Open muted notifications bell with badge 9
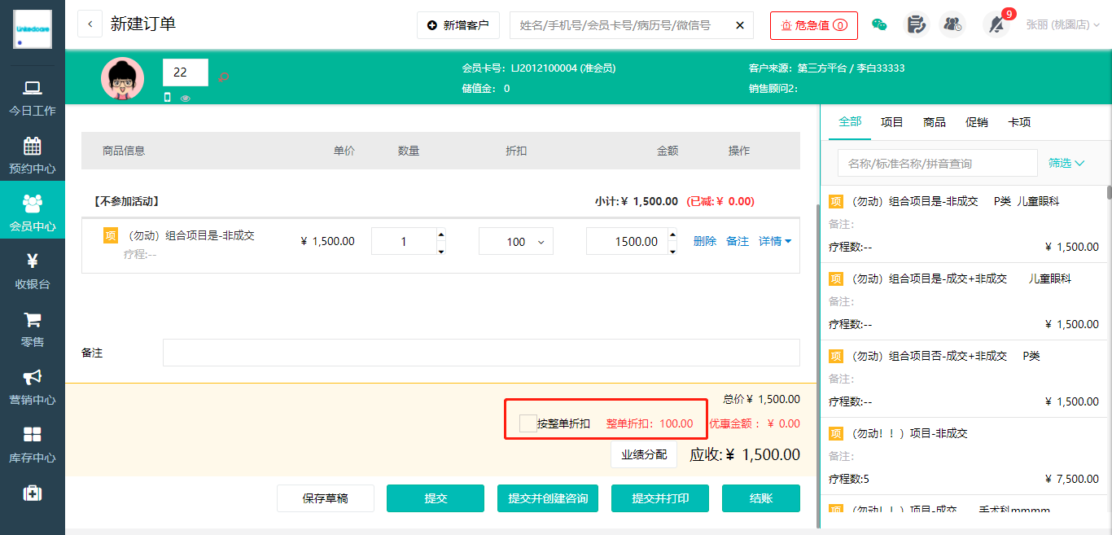 pyautogui.click(x=996, y=24)
